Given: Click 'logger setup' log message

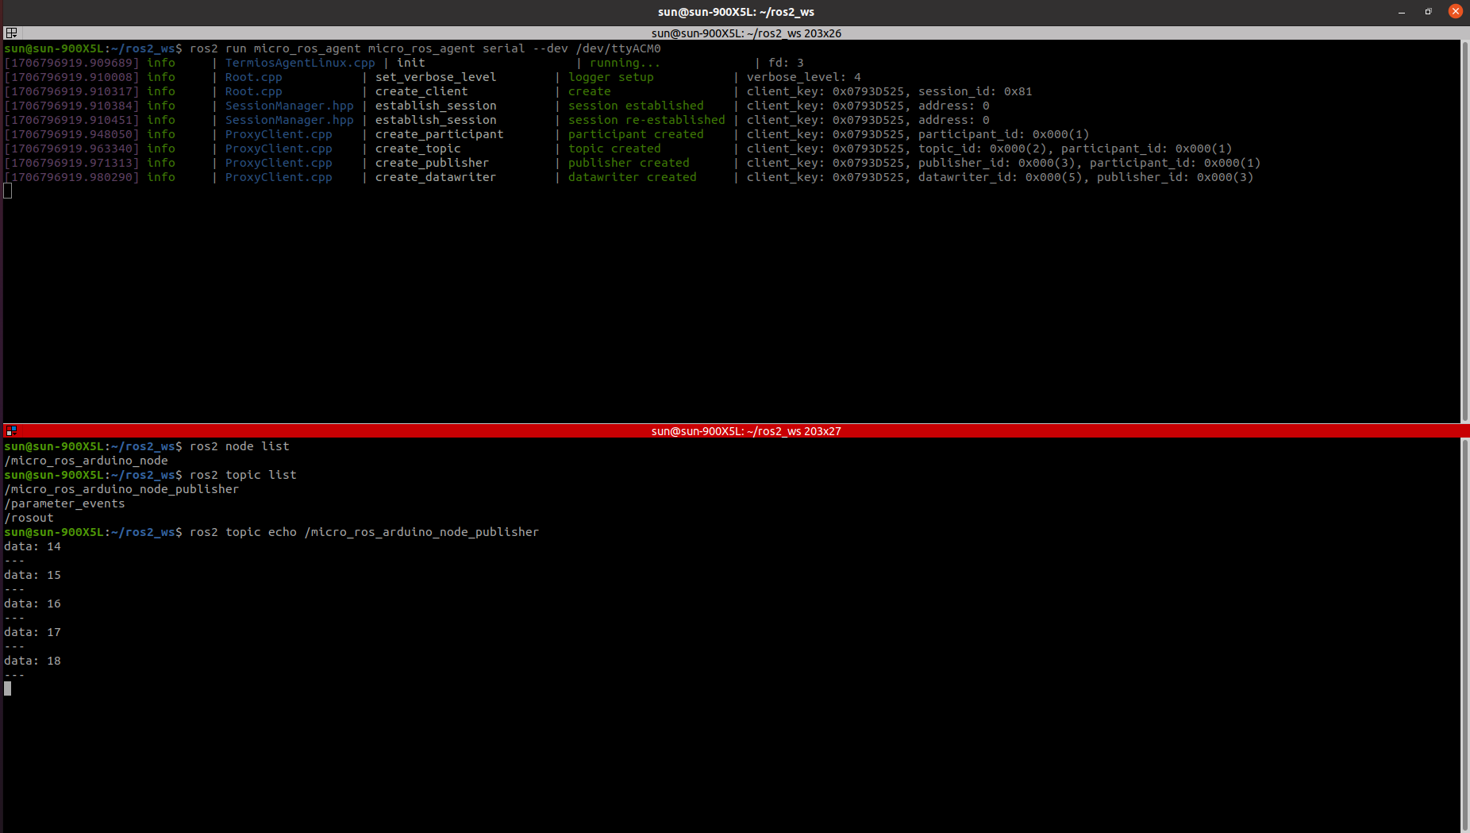Looking at the screenshot, I should click(x=610, y=77).
